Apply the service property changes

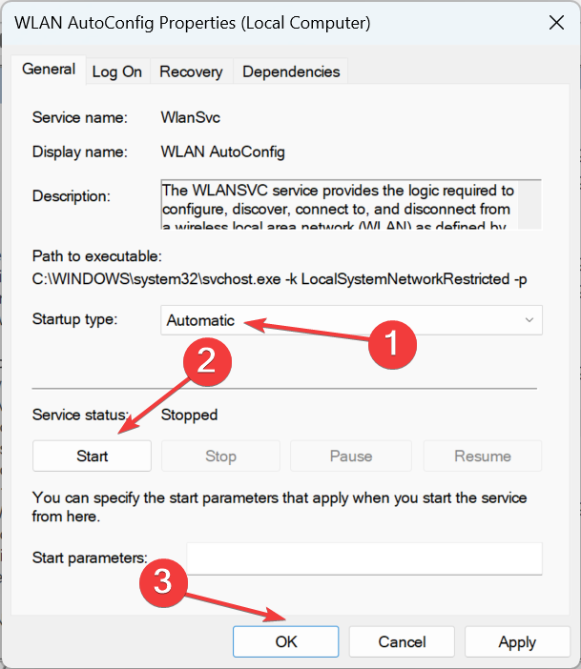516,642
